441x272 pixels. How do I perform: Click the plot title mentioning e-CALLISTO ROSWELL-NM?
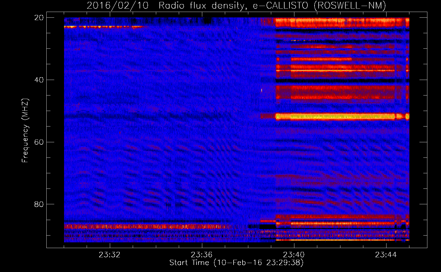(x=236, y=5)
